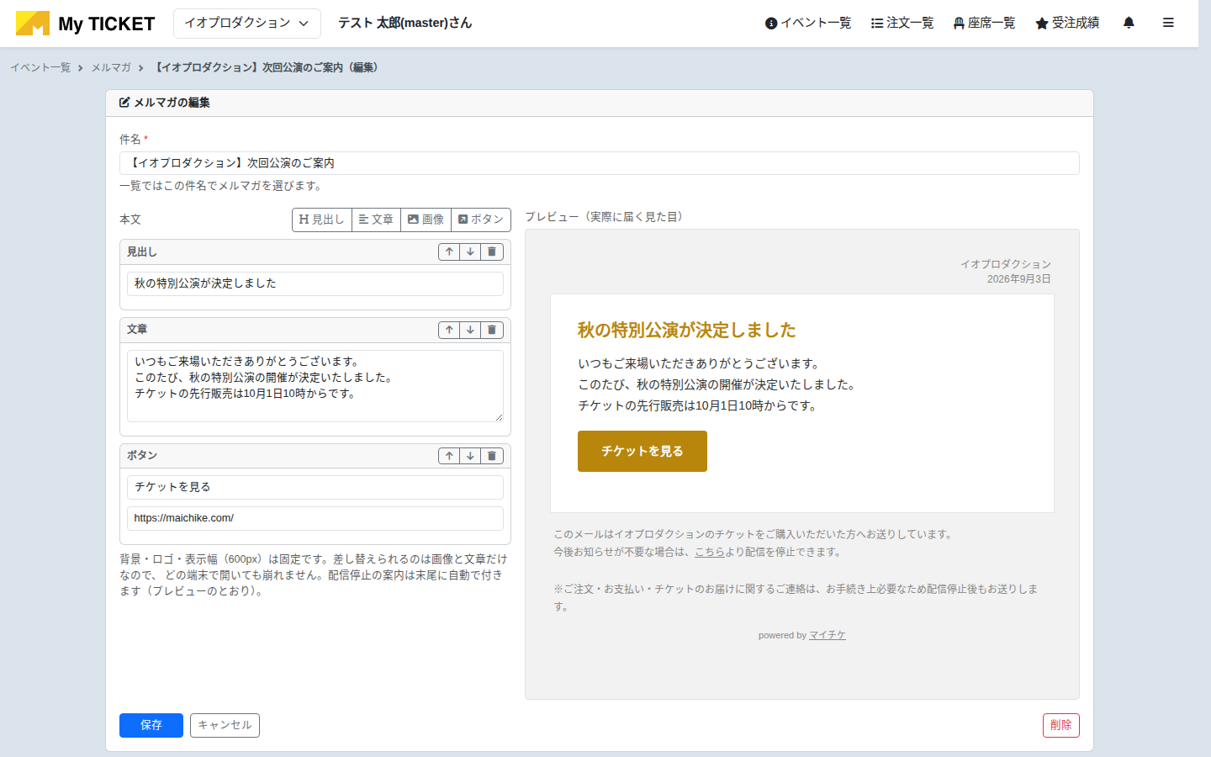Screen dimensions: 1211x757
Task: Move the 文章 block down
Action: click(x=470, y=330)
